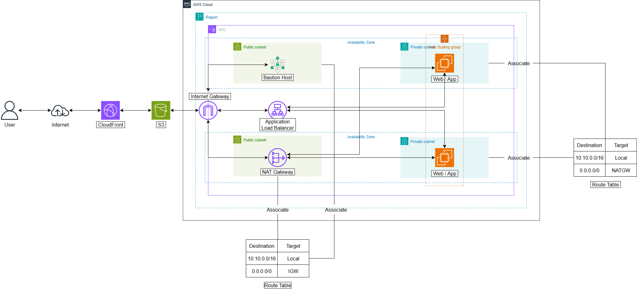Viewport: 637px width, 290px height.
Task: Click the Associate label below NAT Gateway
Action: click(x=277, y=210)
